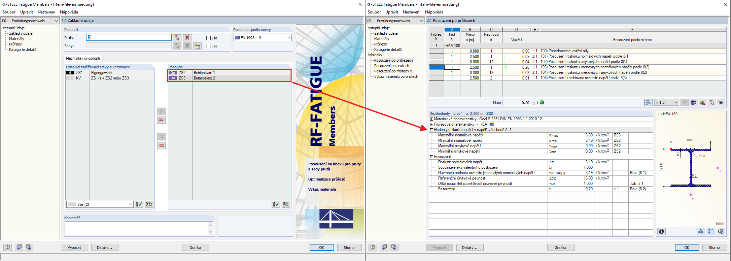Click Výpočet button in left window

(x=74, y=248)
